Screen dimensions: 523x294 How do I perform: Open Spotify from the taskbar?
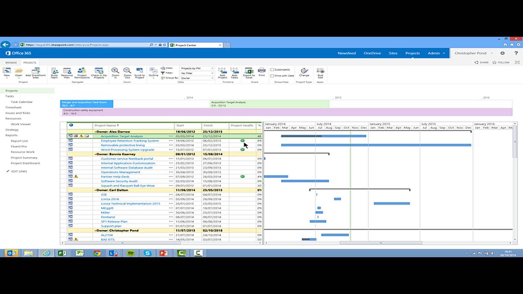coord(131,253)
